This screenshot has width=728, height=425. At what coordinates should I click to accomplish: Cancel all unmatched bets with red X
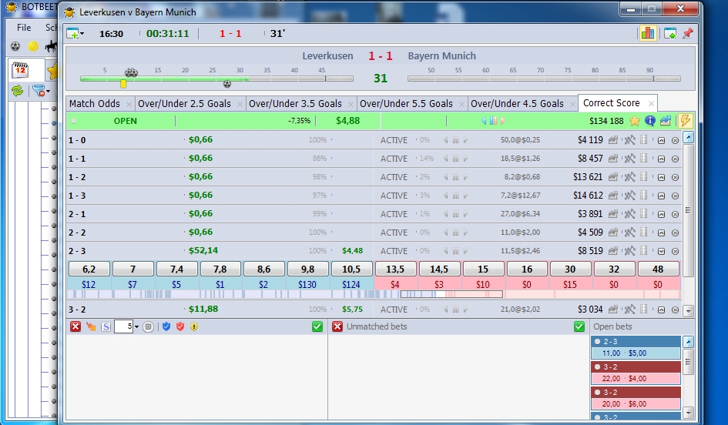pos(337,326)
